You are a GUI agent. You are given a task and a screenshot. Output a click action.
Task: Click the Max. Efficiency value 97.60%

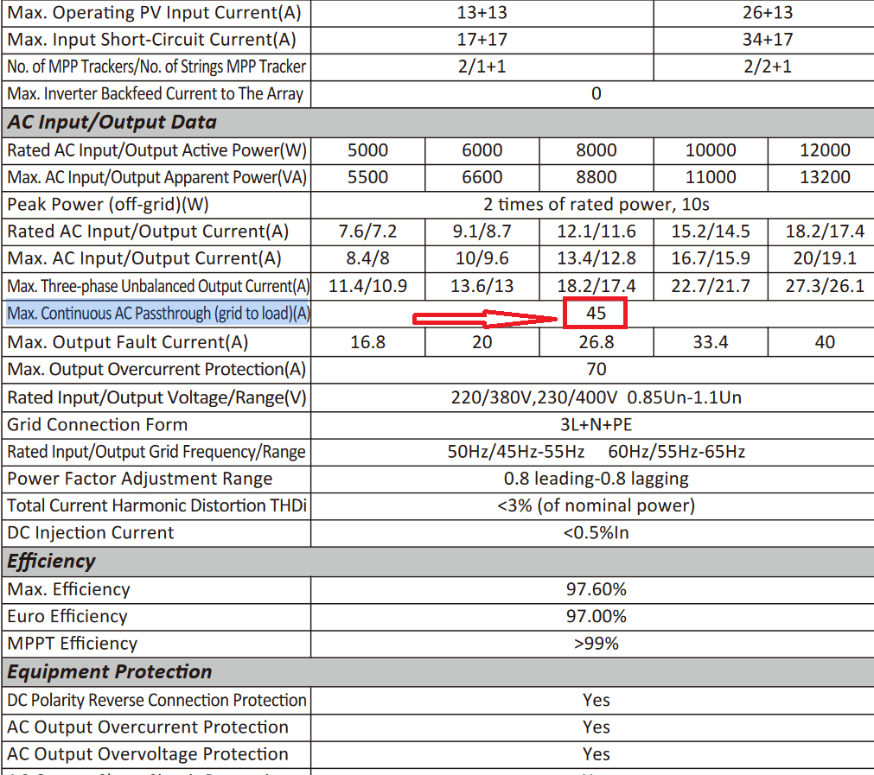coord(596,589)
